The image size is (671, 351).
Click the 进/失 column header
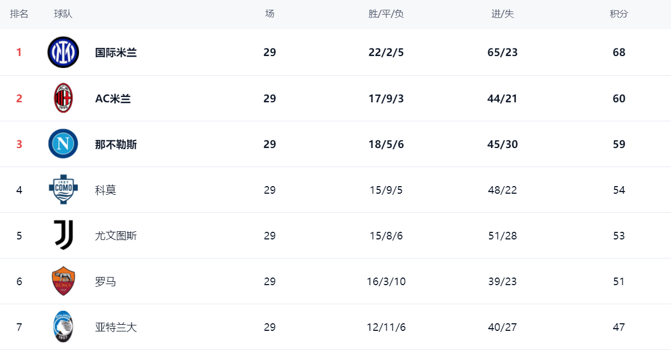point(503,14)
